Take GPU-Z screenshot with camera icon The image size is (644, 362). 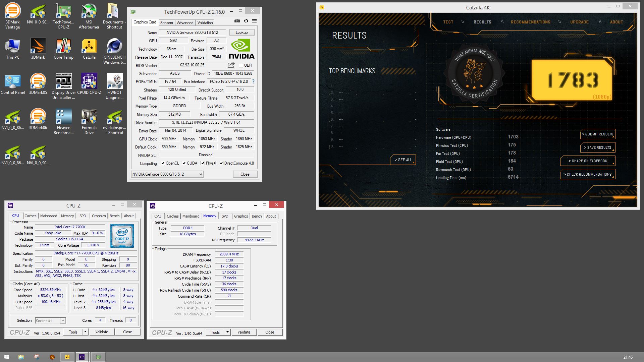pos(237,21)
